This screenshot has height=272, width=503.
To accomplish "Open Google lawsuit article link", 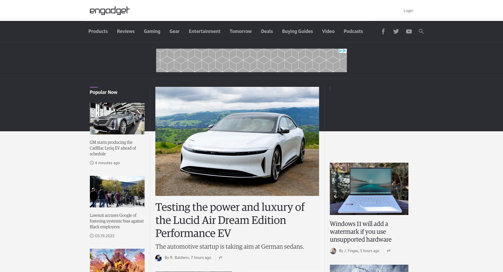I will point(117,221).
